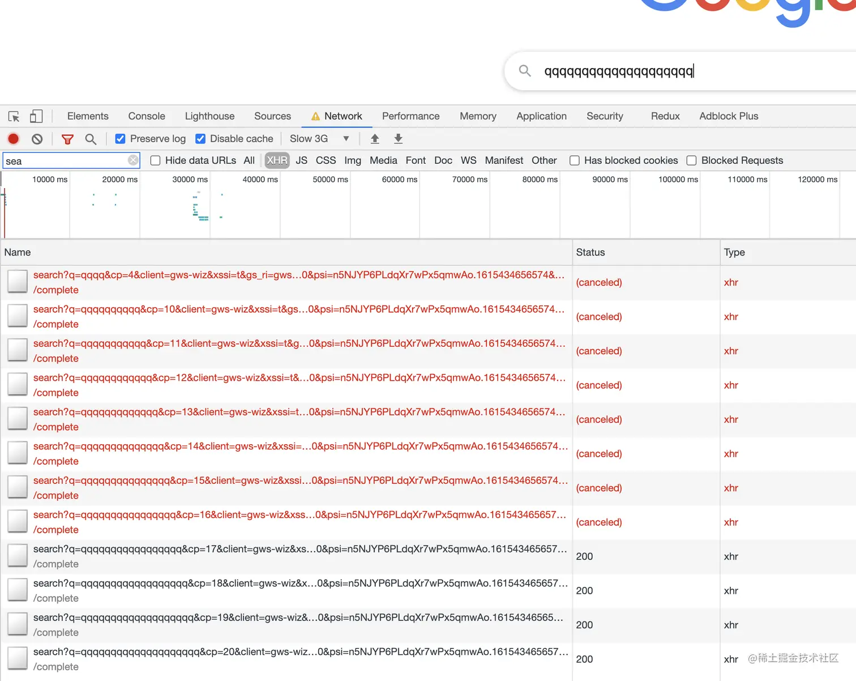Select the All filter type
856x681 pixels.
[249, 160]
